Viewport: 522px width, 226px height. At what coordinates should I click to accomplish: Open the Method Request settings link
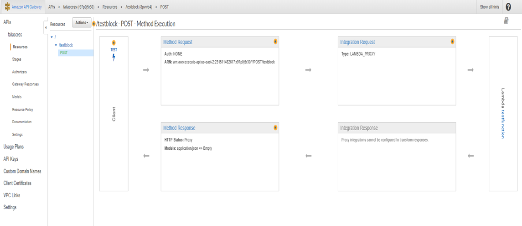coord(178,42)
